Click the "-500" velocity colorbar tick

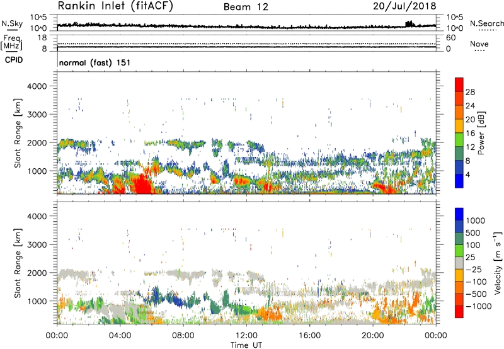tap(476, 294)
